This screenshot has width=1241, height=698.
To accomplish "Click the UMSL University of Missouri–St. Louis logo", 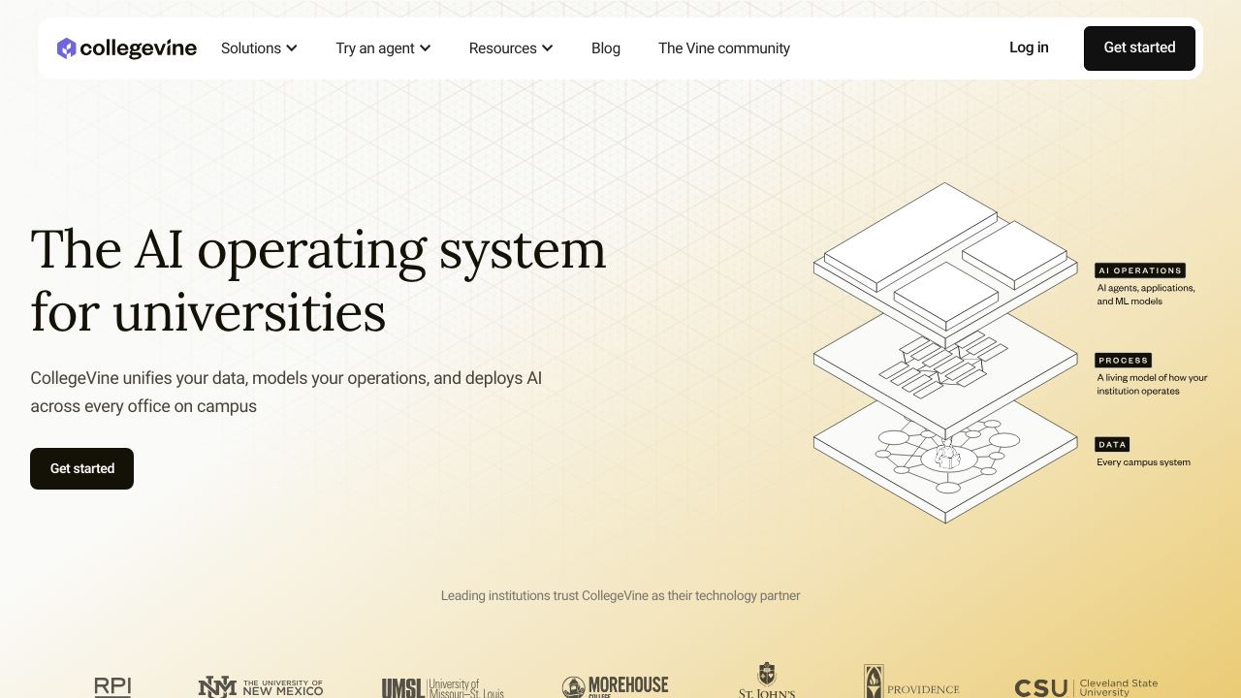I will [443, 688].
